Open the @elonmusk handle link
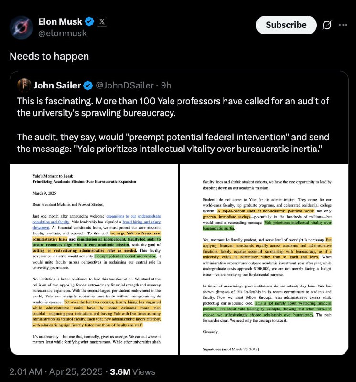Image resolution: width=356 pixels, height=382 pixels. 63,33
